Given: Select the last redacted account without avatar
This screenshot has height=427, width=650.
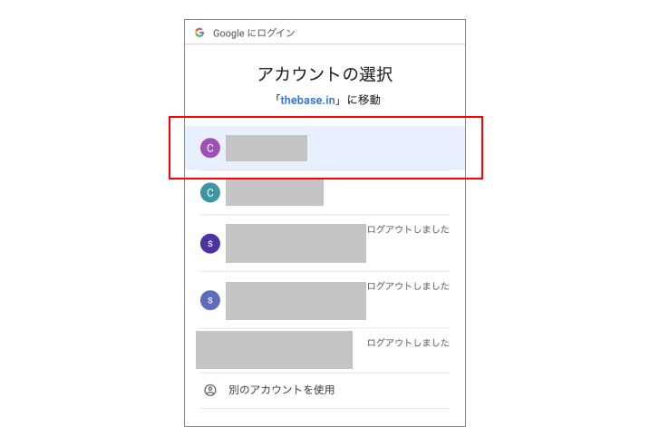Looking at the screenshot, I should (275, 350).
